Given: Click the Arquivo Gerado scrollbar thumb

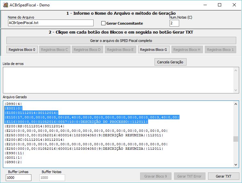Looking at the screenshot, I should tap(236, 139).
